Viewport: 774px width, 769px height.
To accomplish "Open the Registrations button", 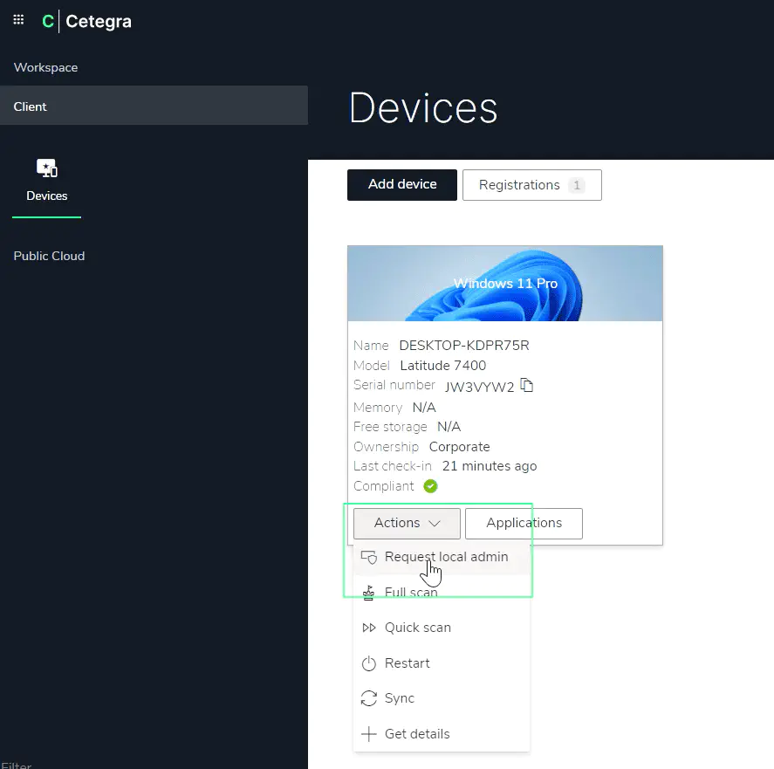I will [531, 185].
